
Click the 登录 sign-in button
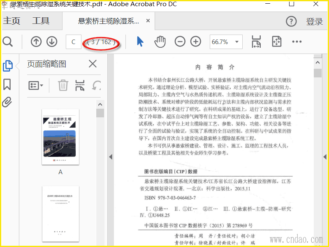tap(314, 21)
